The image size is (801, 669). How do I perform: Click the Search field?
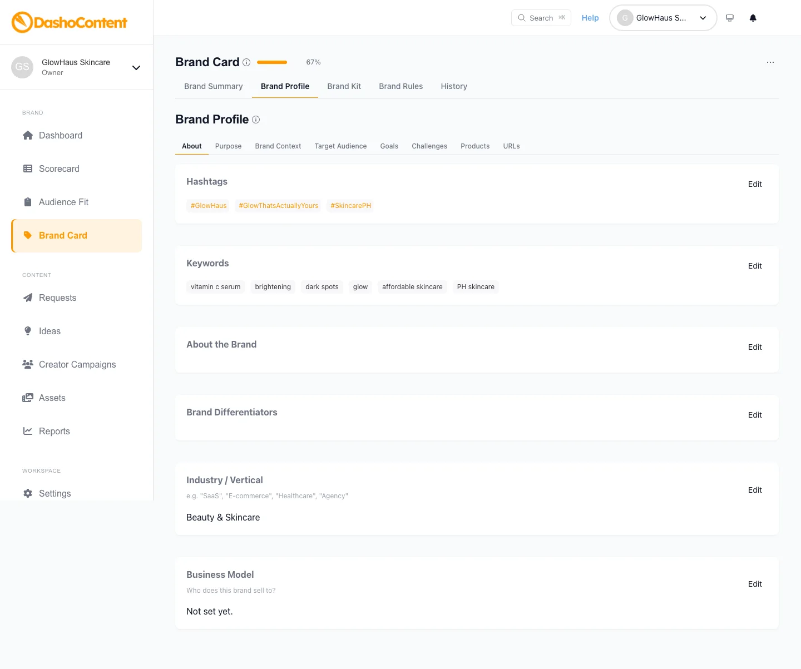tap(541, 18)
